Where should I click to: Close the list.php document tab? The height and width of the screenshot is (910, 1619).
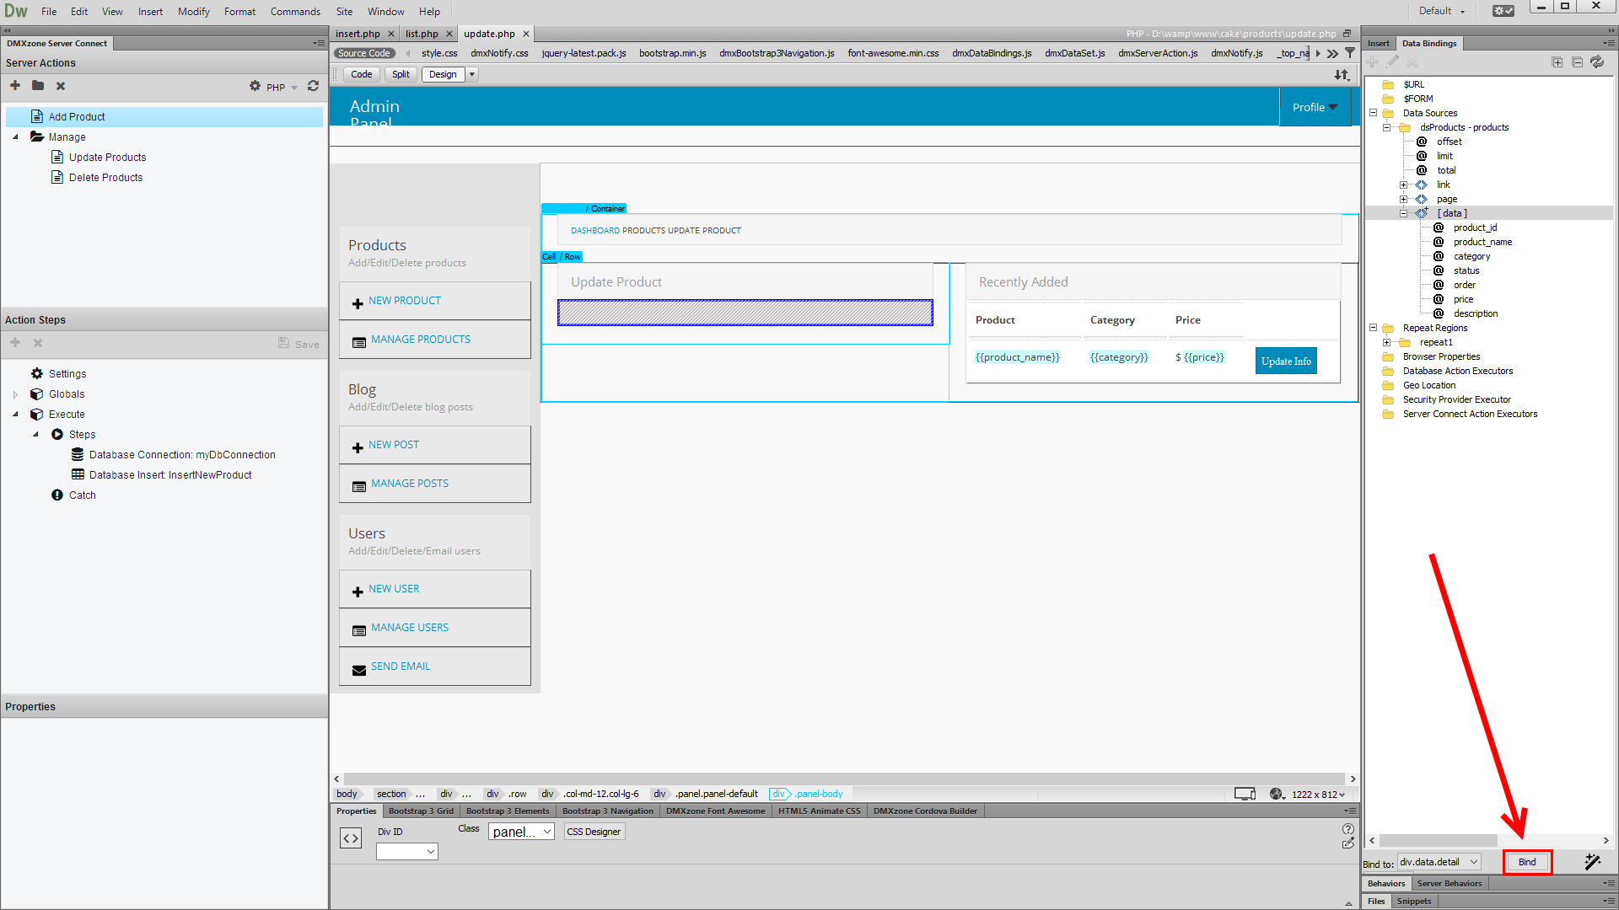coord(449,34)
